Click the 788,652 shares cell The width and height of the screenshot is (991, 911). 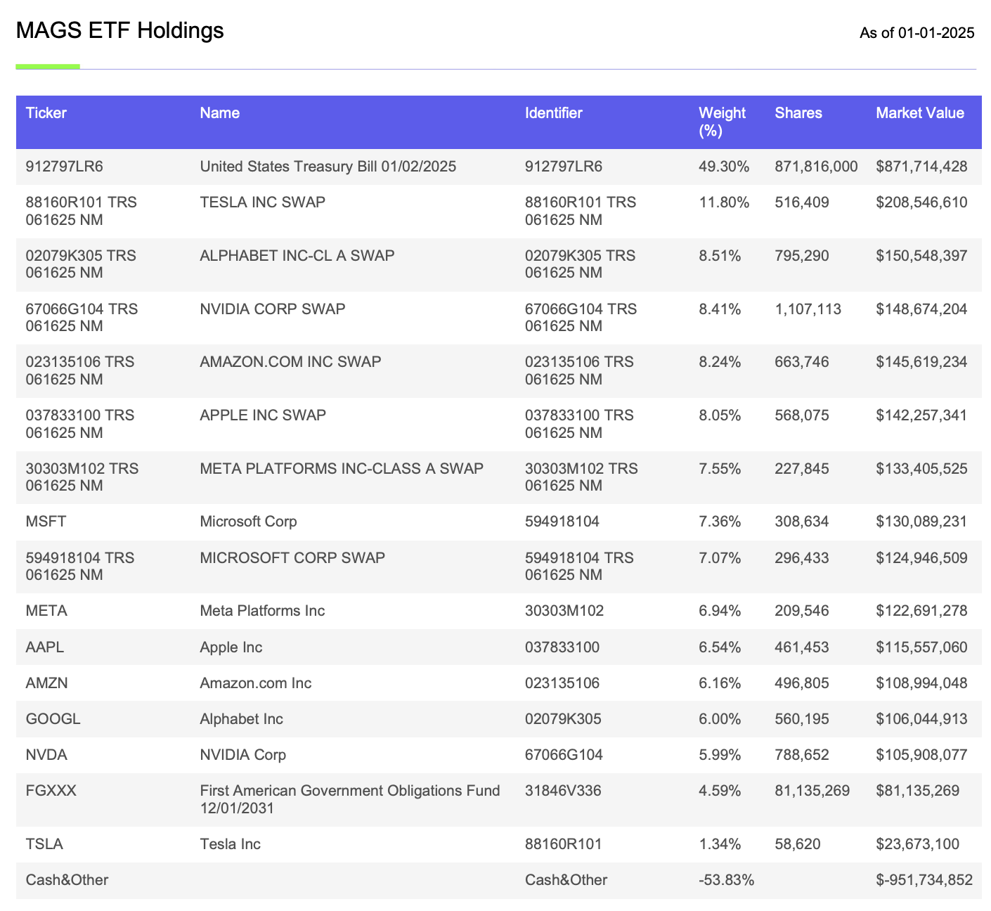[x=802, y=755]
